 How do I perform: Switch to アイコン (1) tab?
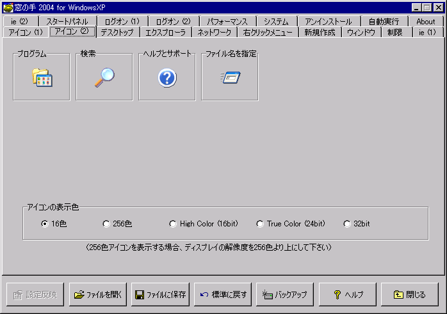pyautogui.click(x=26, y=32)
